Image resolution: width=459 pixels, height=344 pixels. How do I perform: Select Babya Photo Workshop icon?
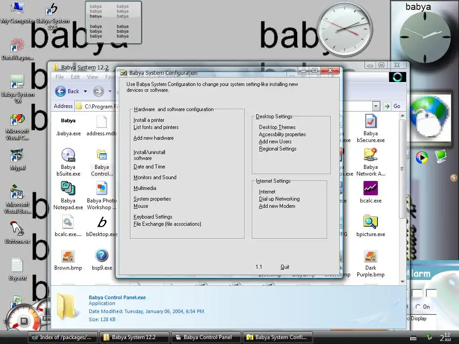point(102,195)
